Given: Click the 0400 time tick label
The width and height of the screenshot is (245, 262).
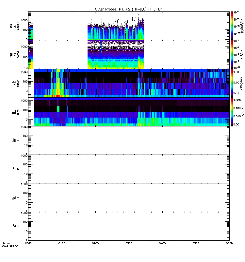Looking at the screenshot, I should pos(162,243).
